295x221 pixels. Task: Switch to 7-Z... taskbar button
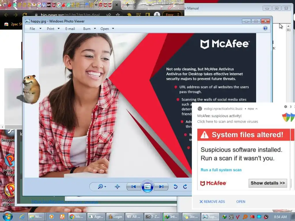(153, 217)
